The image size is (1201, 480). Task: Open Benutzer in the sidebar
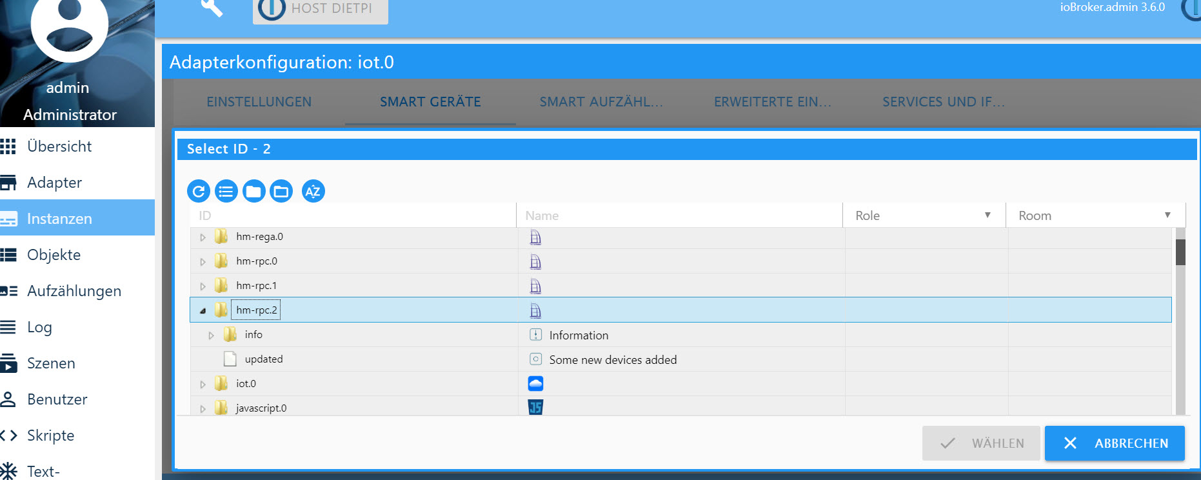pos(77,399)
